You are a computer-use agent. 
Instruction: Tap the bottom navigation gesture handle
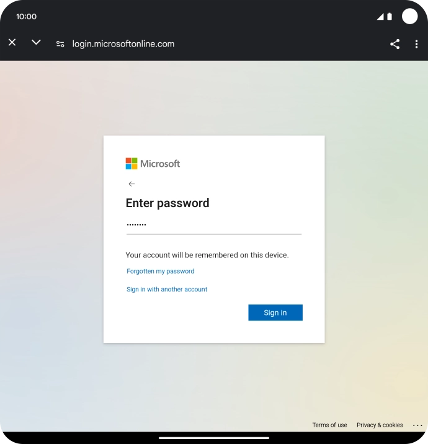pyautogui.click(x=214, y=438)
